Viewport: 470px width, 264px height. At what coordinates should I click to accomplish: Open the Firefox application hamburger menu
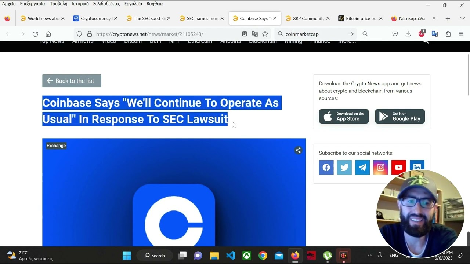(x=461, y=34)
